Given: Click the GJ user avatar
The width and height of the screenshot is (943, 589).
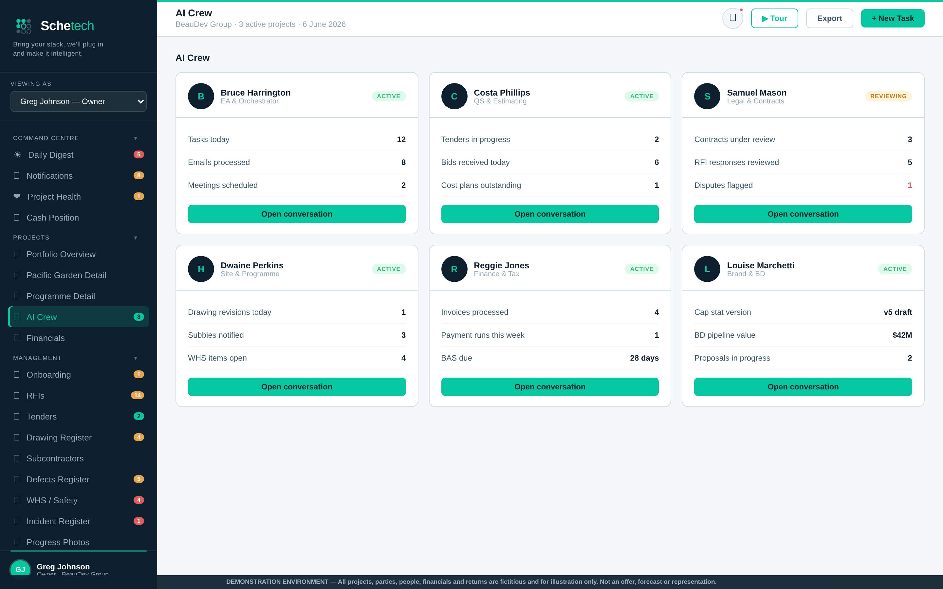Looking at the screenshot, I should point(20,569).
